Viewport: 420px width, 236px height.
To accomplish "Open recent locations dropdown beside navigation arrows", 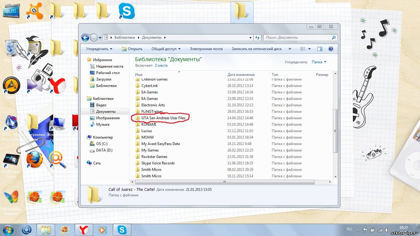I will pos(100,38).
